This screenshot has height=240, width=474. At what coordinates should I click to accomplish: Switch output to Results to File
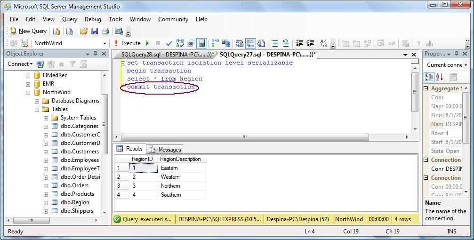[x=261, y=43]
